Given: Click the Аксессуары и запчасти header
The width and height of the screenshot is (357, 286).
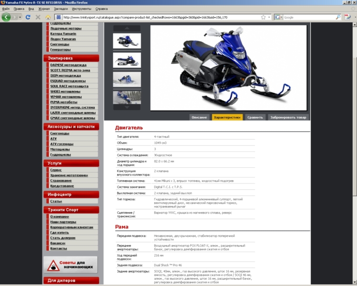Looking at the screenshot, I should pyautogui.click(x=71, y=127).
